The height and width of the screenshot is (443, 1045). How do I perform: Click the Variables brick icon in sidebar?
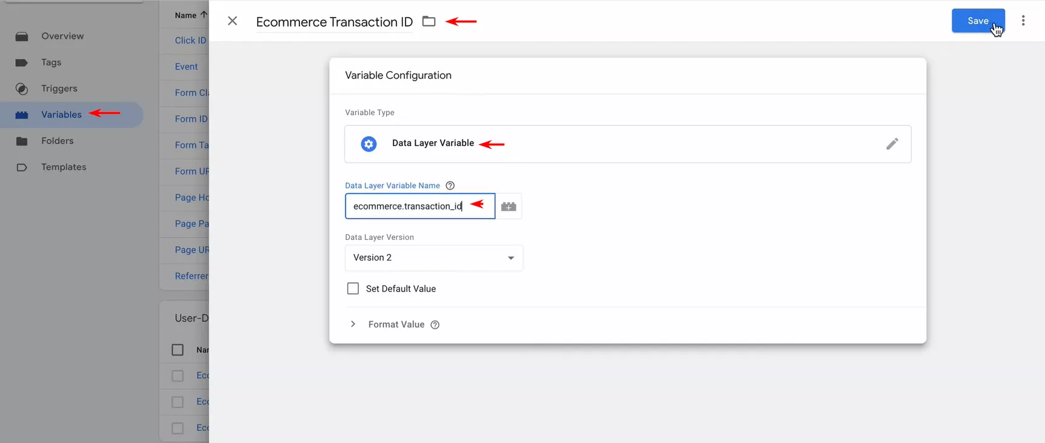tap(22, 115)
